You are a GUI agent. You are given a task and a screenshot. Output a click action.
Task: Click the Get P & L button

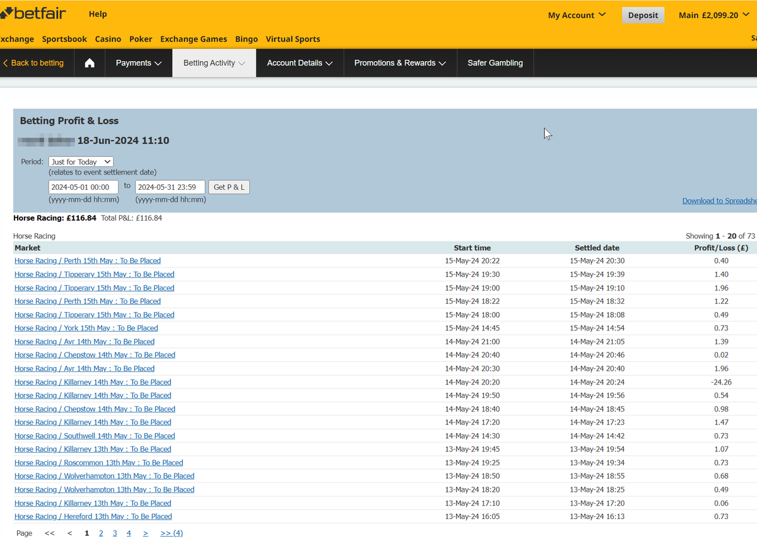pos(229,187)
